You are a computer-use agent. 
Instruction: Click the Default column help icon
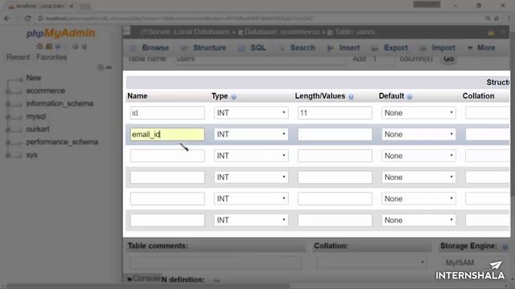point(410,96)
